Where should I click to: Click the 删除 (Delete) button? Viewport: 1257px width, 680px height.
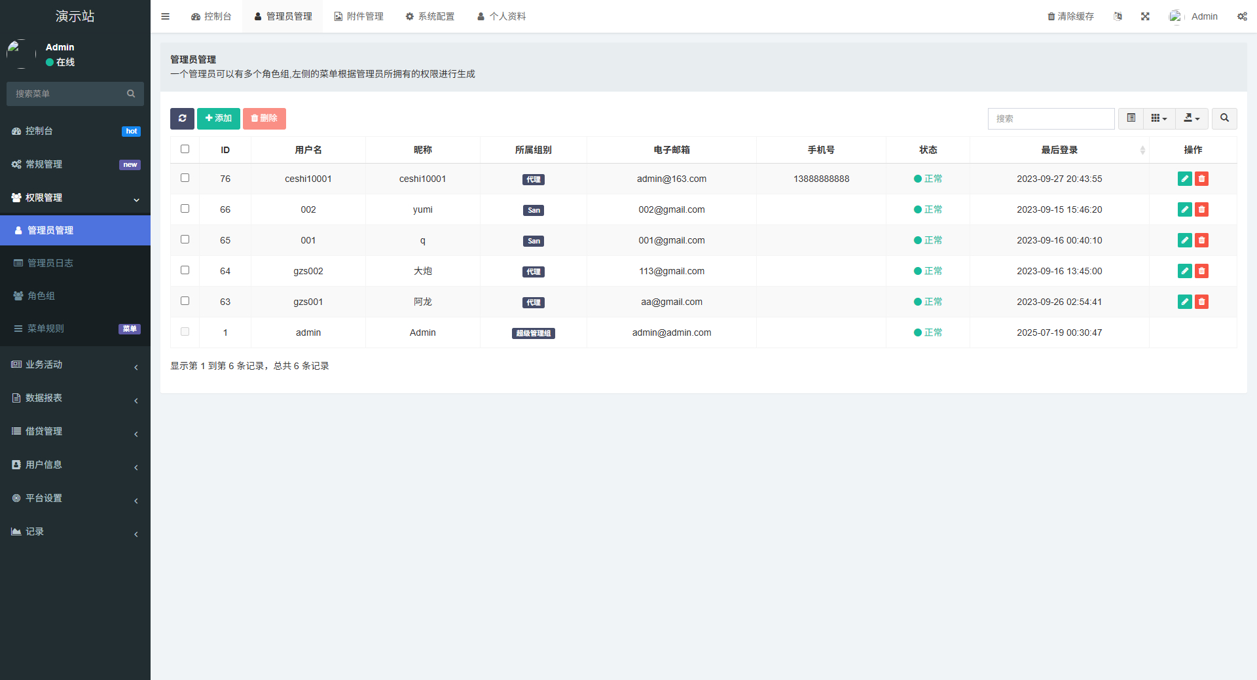point(264,118)
